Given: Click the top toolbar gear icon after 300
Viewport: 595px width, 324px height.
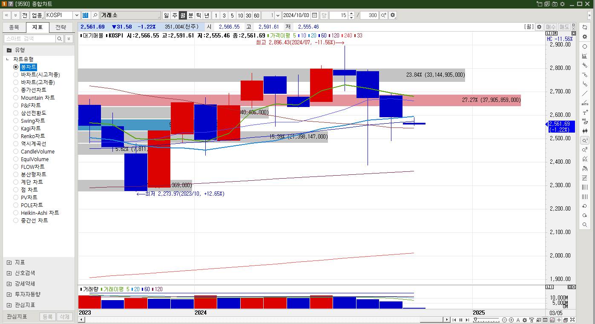Looking at the screenshot, I should [393, 15].
